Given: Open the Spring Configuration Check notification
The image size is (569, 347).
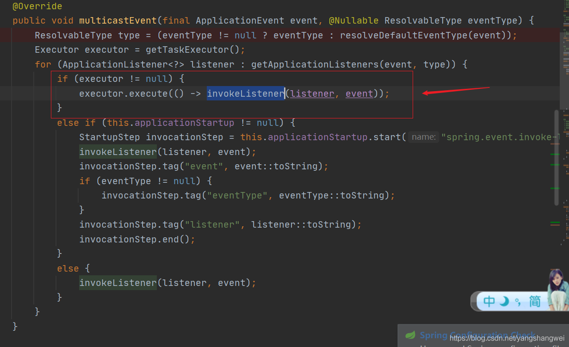Looking at the screenshot, I should tap(476, 335).
